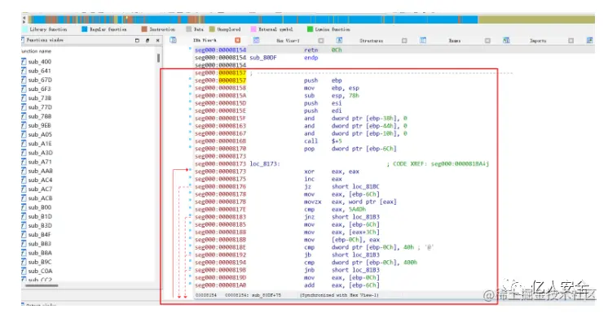Select sub_A1E in the functions list
Screen dimensions: 608x313
tap(40, 144)
